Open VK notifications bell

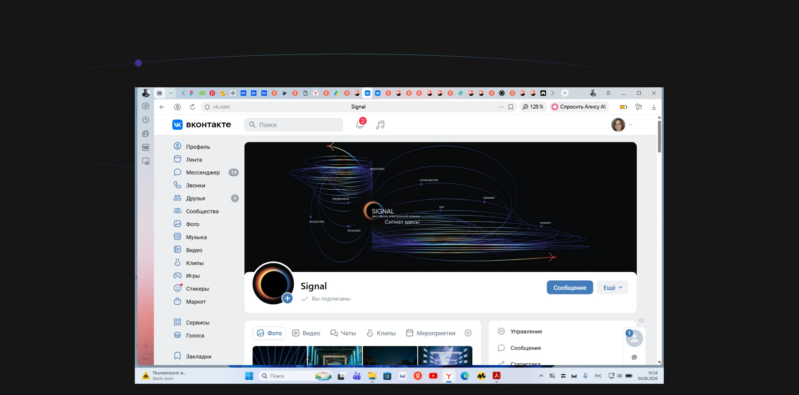[x=360, y=125]
